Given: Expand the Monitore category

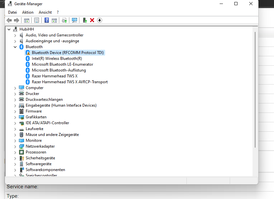Looking at the screenshot, I should click(x=15, y=141).
